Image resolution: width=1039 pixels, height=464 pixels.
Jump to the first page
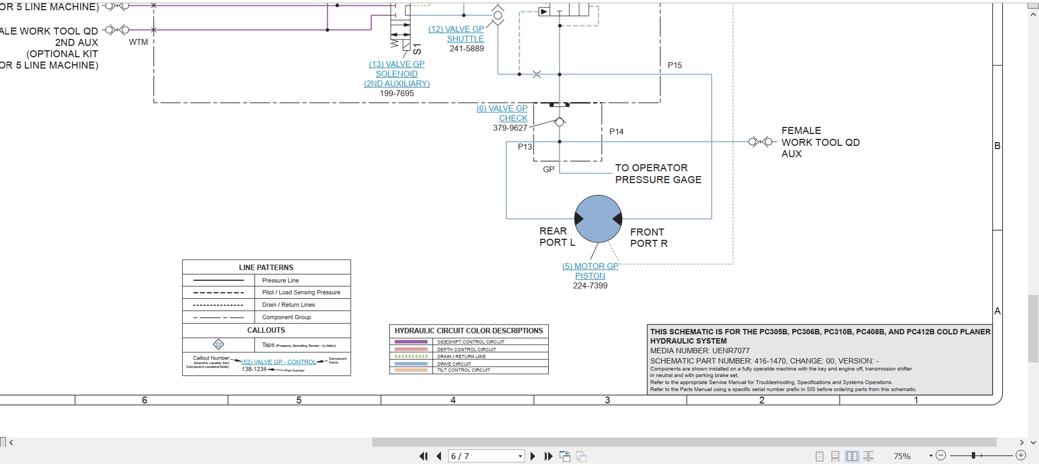(x=424, y=456)
